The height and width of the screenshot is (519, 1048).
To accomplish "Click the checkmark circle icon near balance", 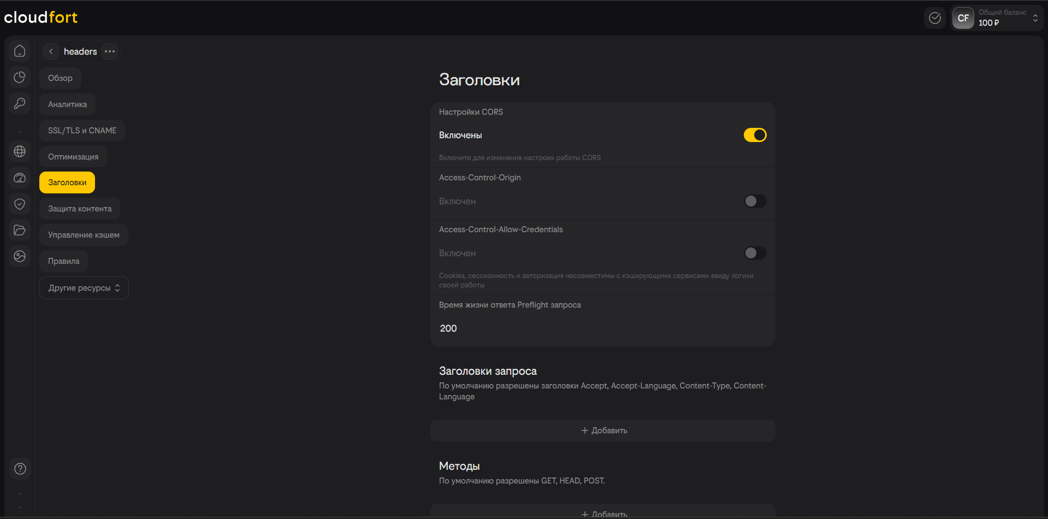I will pyautogui.click(x=935, y=18).
